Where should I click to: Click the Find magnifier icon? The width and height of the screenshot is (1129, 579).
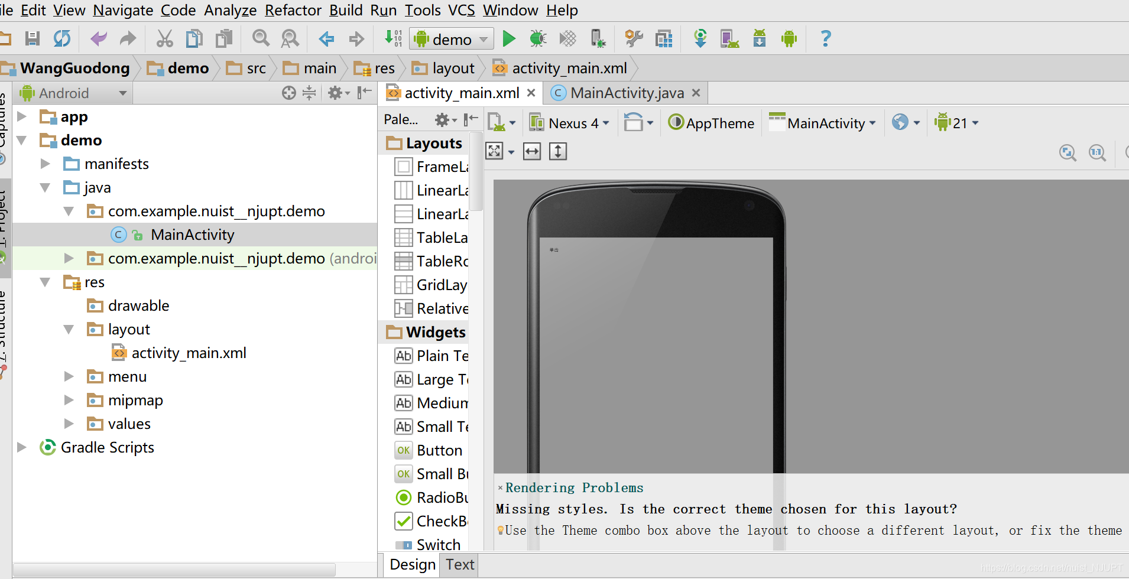pos(261,39)
